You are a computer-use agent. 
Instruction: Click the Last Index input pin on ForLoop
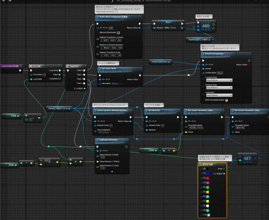(31, 79)
